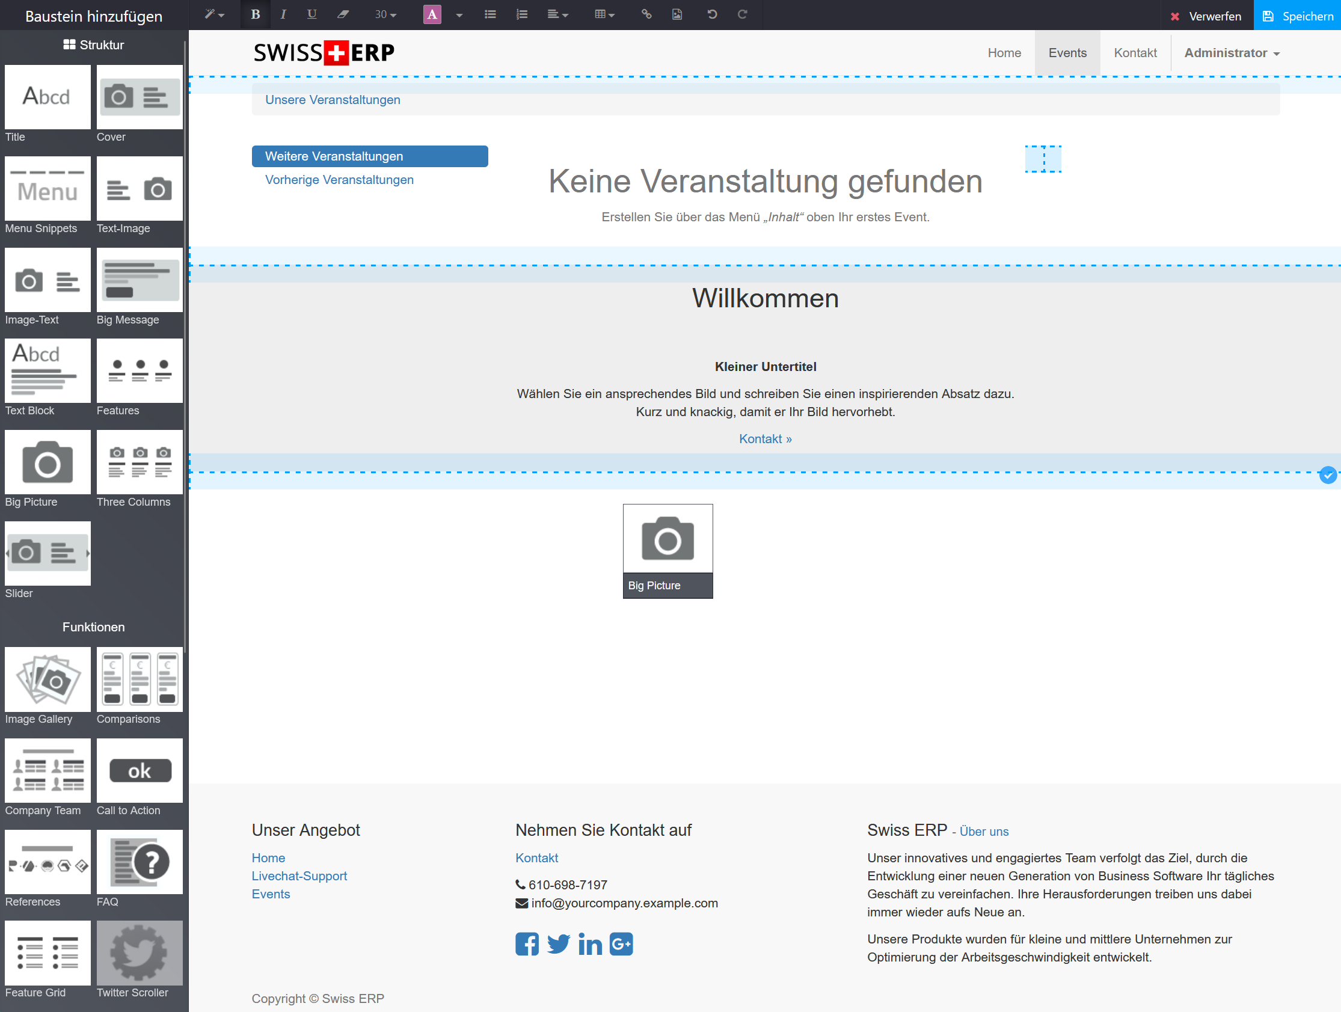Open the font size 30 dropdown
The height and width of the screenshot is (1012, 1341).
click(384, 14)
